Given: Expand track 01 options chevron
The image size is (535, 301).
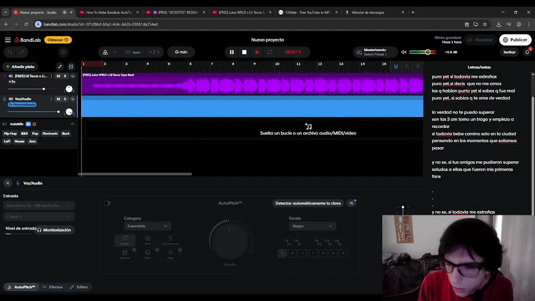Looking at the screenshot, I should point(72,76).
